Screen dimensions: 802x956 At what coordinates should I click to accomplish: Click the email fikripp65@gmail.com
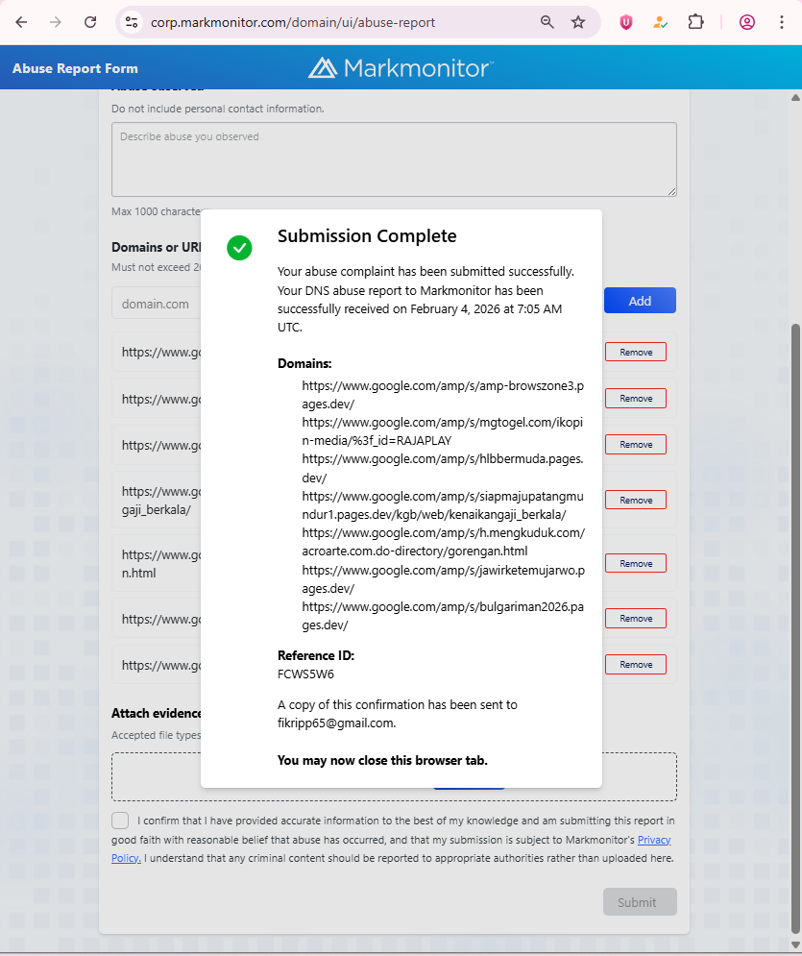[335, 723]
